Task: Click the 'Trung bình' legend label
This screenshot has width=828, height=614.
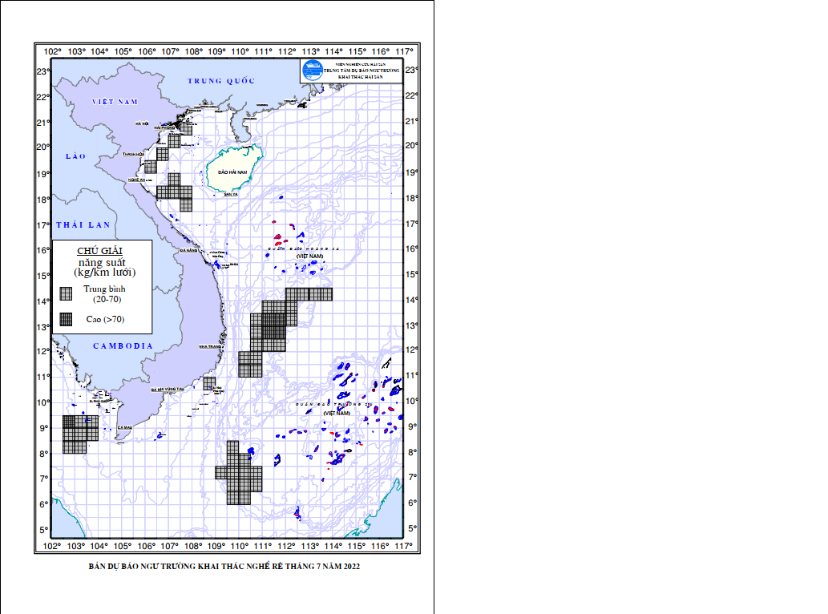Action: (x=104, y=289)
